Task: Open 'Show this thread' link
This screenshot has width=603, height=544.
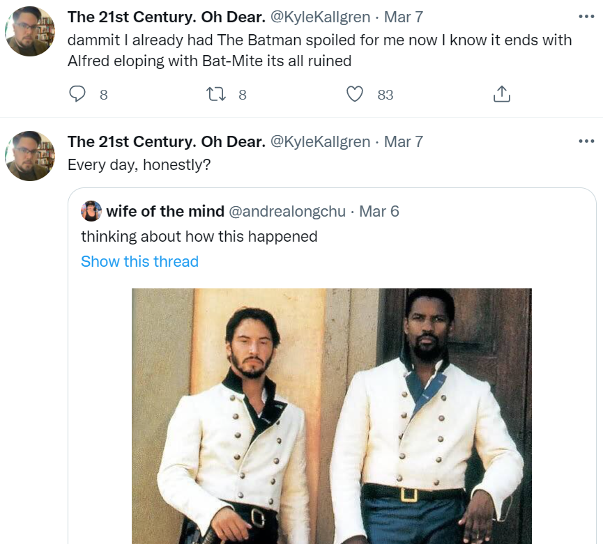Action: point(139,261)
